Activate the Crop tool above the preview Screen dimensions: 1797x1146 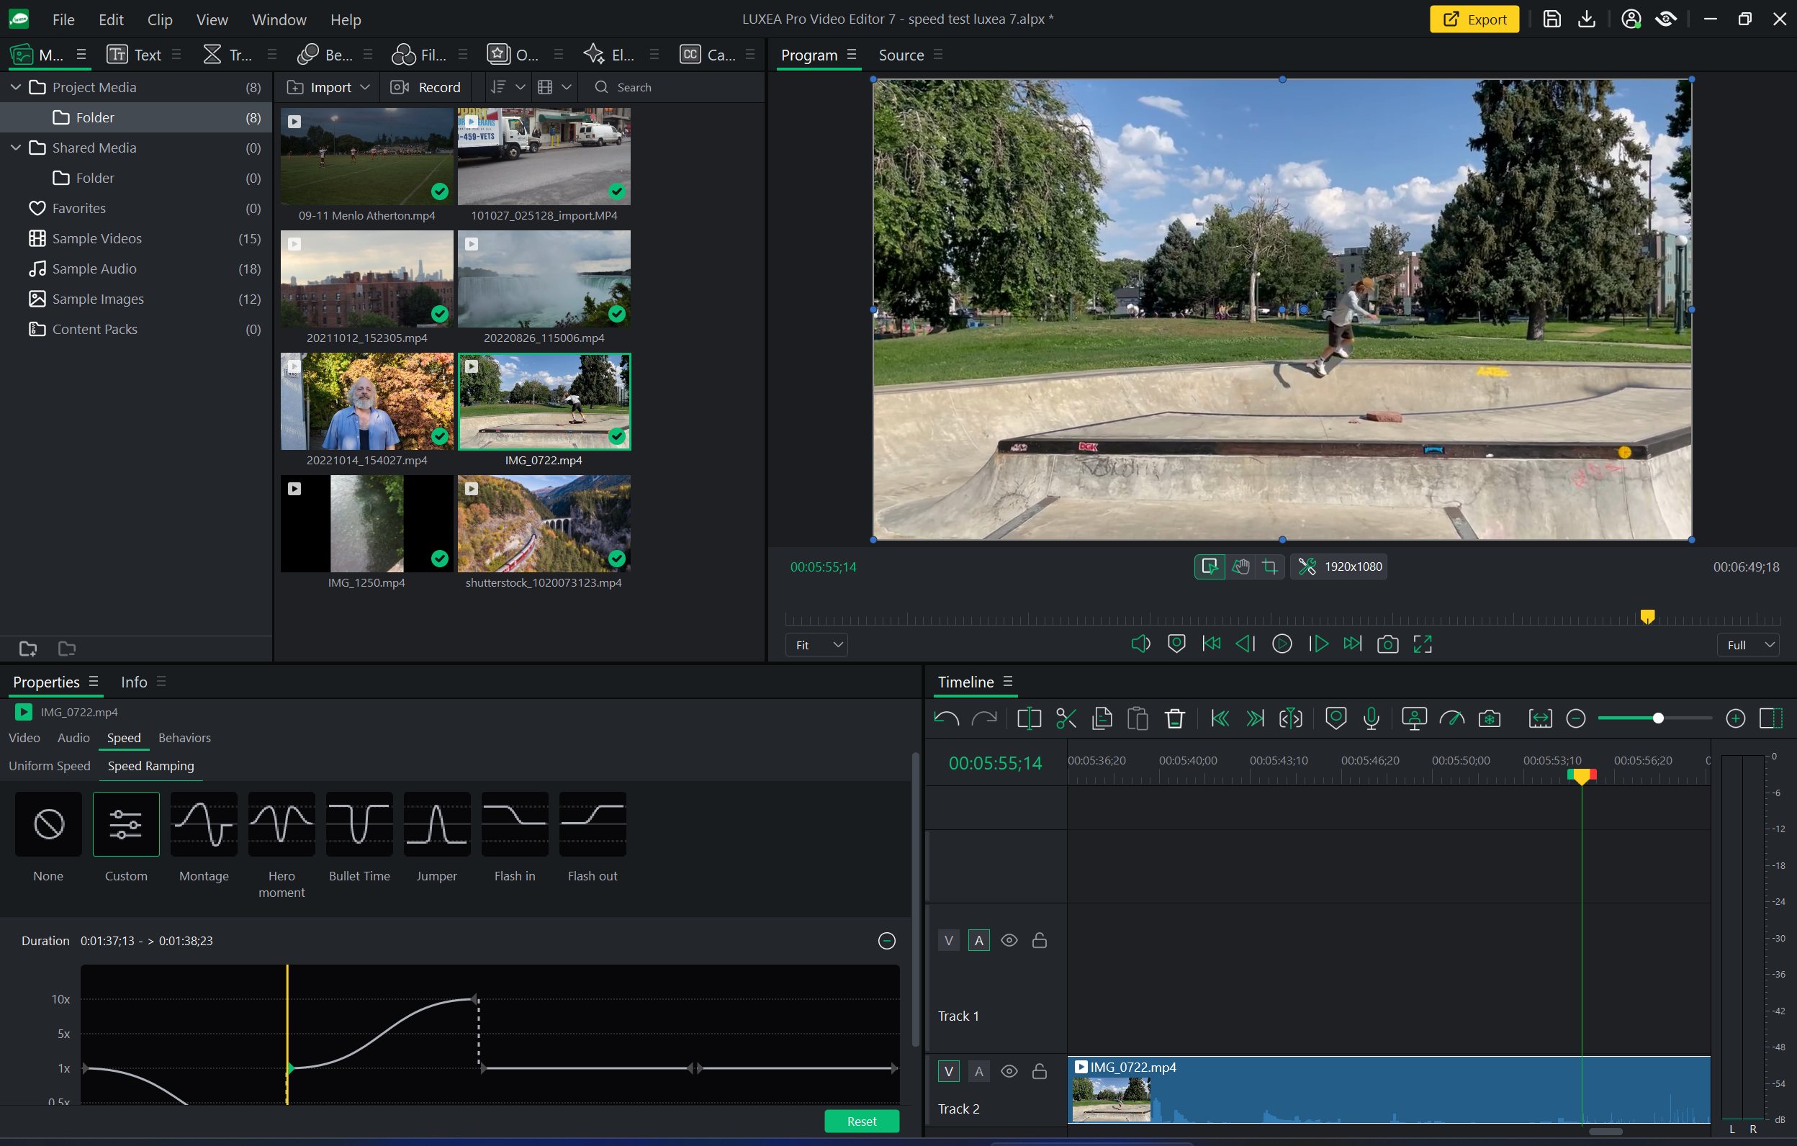tap(1270, 567)
